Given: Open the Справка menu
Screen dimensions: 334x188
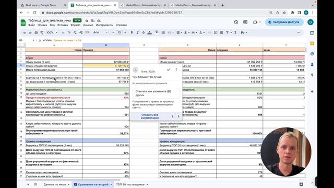Looking at the screenshot, I should (x=121, y=25).
